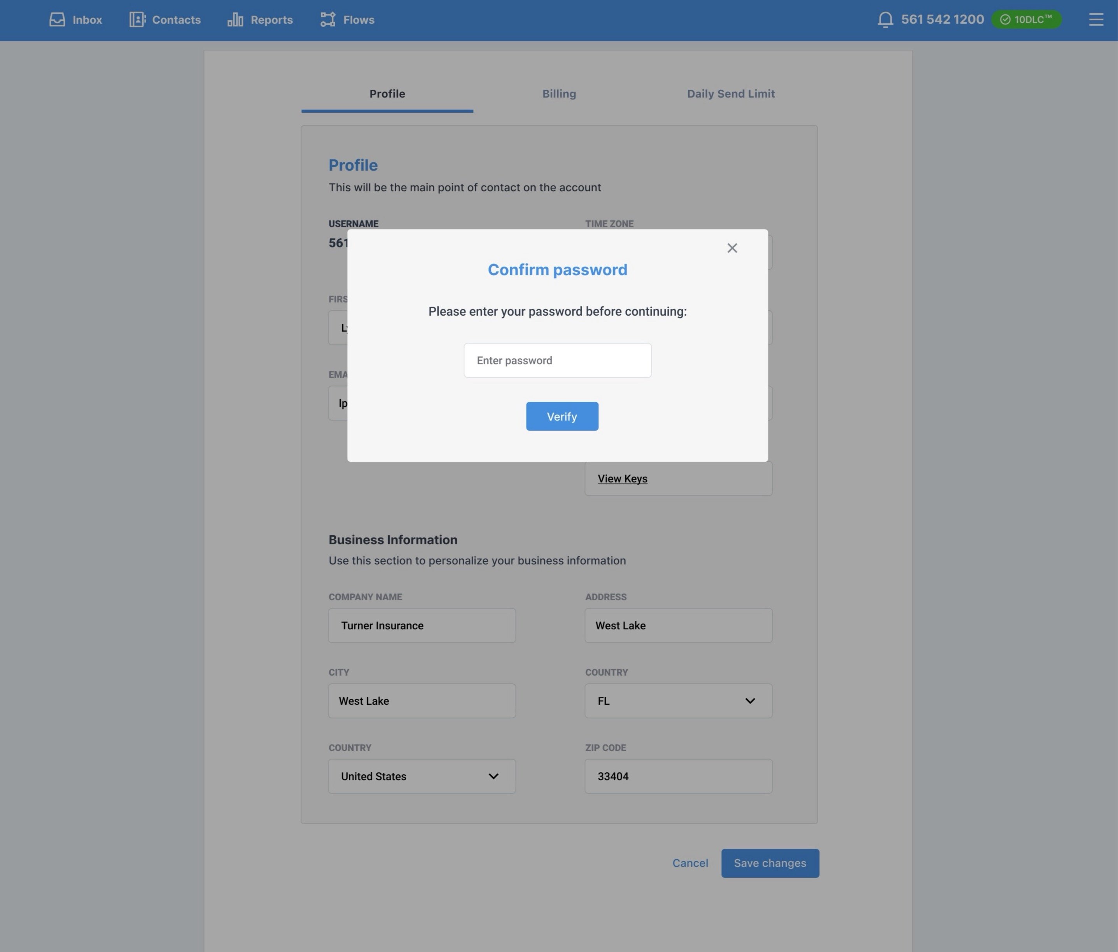Open the United States country dropdown

(422, 776)
